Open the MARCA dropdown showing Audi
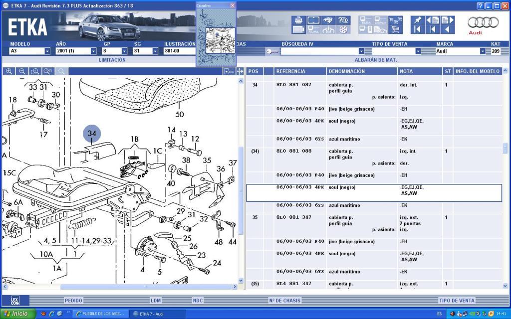Viewport: 511px width, 319px height. [483, 51]
